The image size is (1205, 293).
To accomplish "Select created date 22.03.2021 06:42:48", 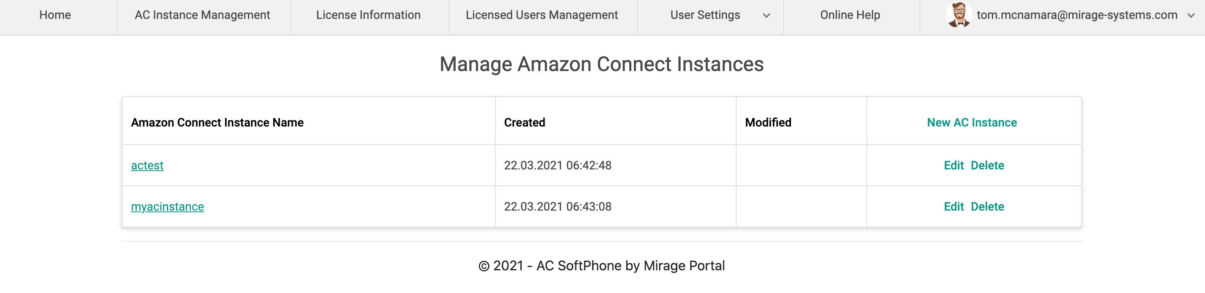I will [558, 165].
